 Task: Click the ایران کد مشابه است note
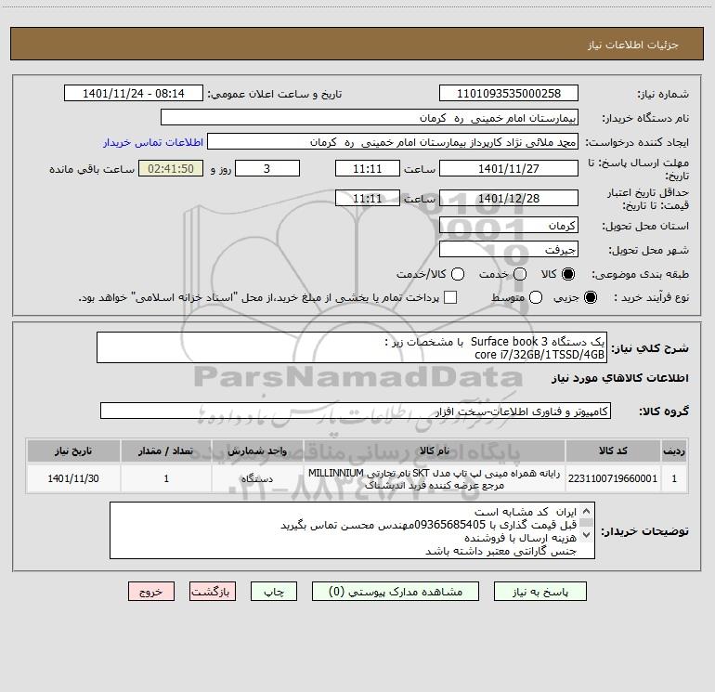526,512
